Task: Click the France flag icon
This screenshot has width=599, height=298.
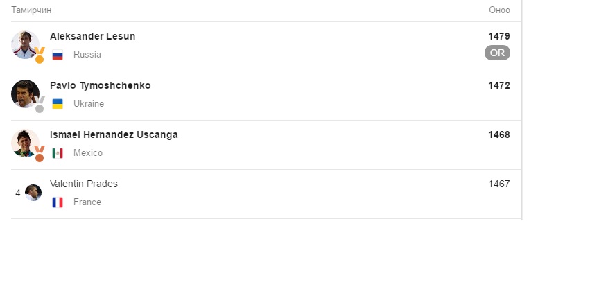Action: tap(58, 202)
